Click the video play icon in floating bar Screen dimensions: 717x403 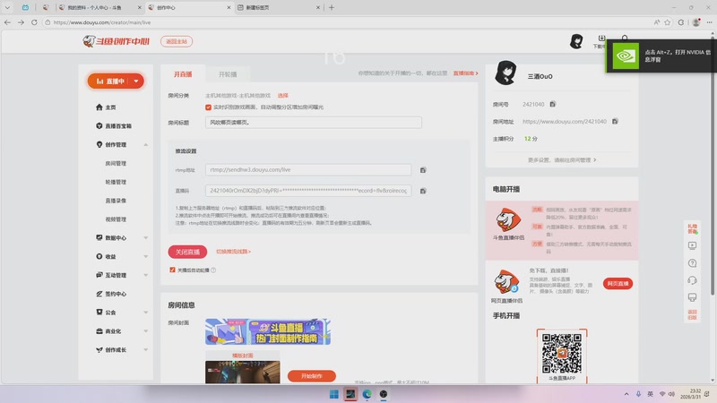click(x=692, y=245)
